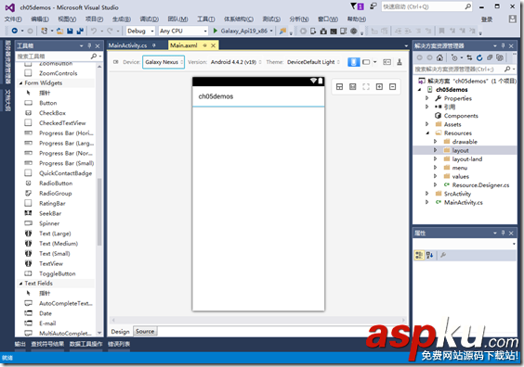
Task: Switch designer to portrait orientation icon
Action: [354, 62]
